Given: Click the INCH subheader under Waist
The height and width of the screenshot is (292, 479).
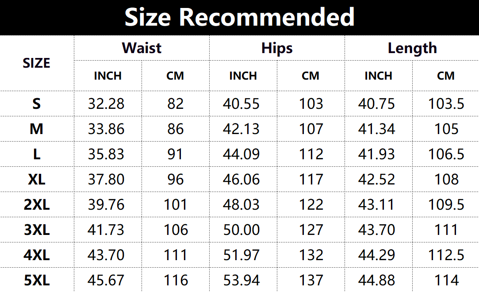Looking at the screenshot, I should (x=107, y=76).
